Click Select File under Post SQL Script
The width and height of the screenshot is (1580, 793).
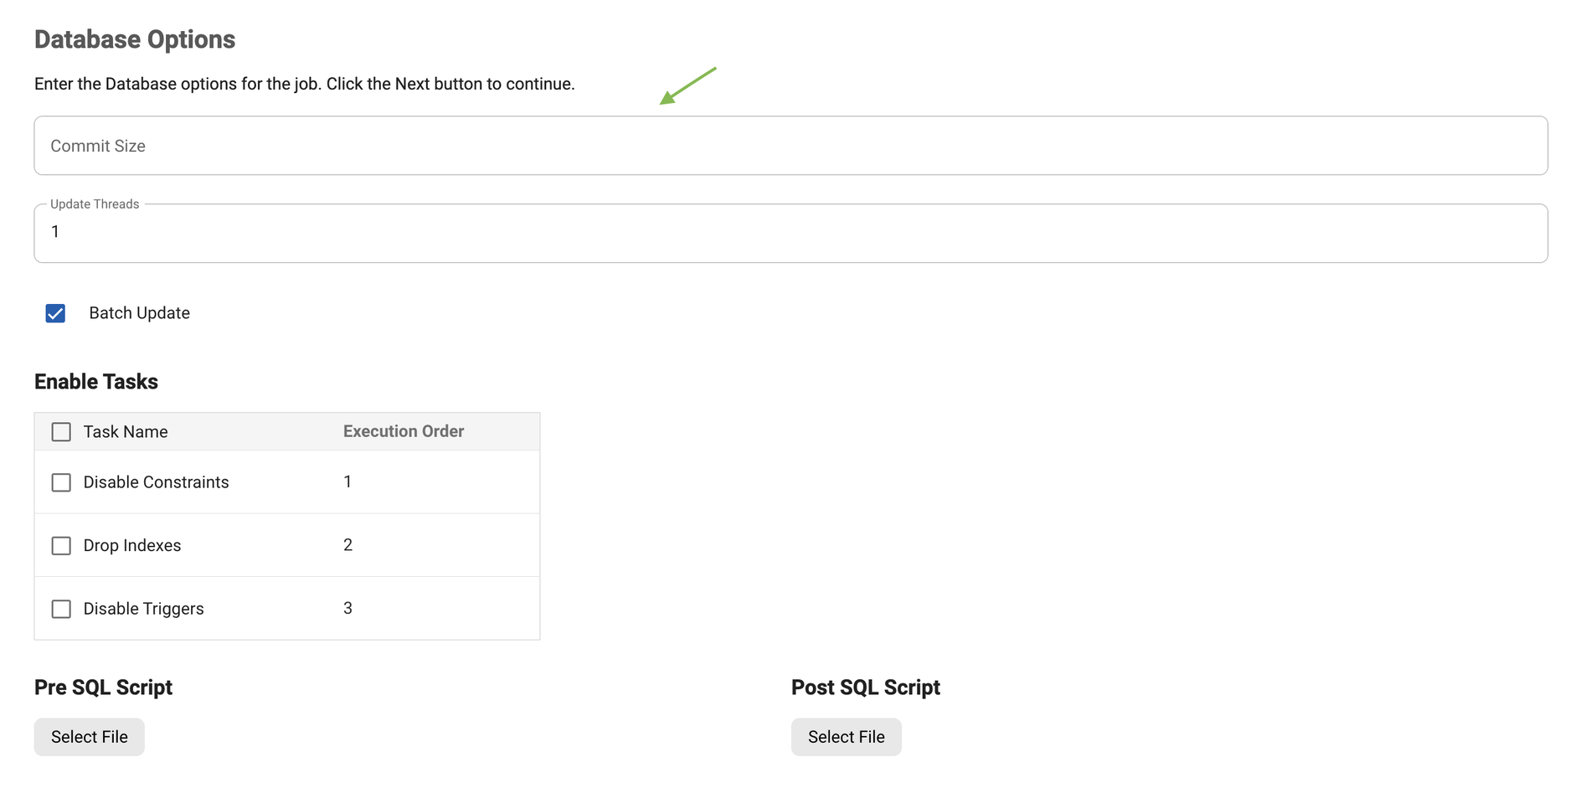tap(846, 737)
